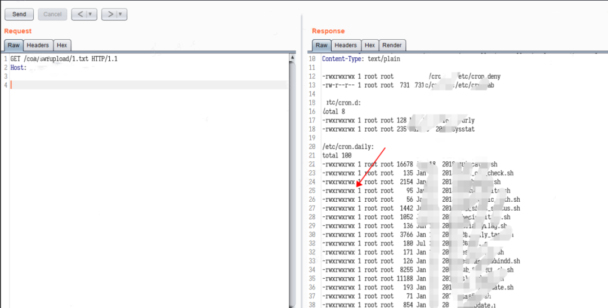Go back to previous request with left arrow
The width and height of the screenshot is (608, 308).
coord(79,14)
